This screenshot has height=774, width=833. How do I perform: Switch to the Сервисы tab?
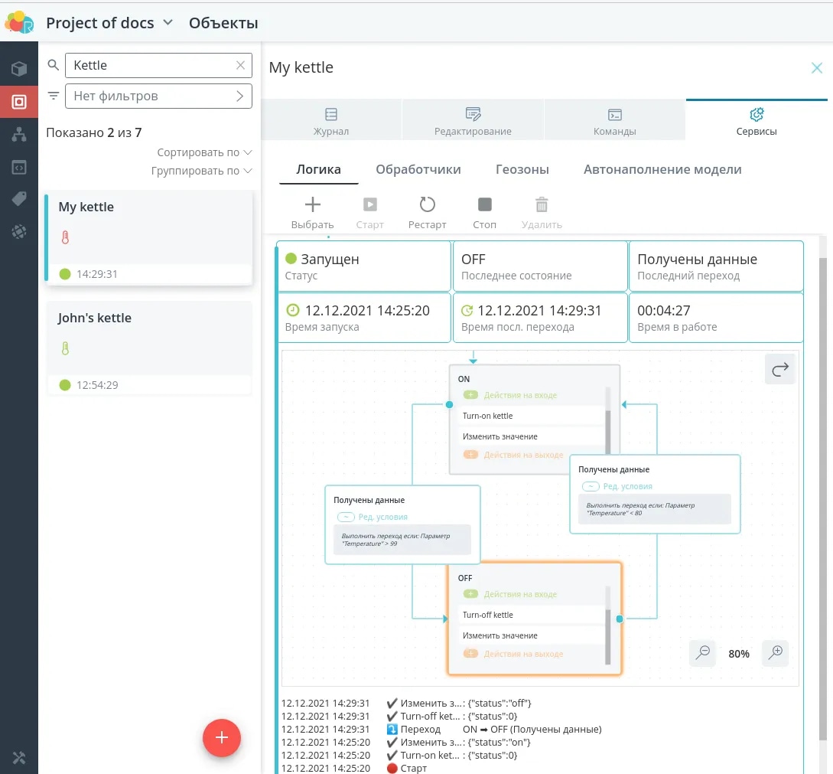[757, 122]
